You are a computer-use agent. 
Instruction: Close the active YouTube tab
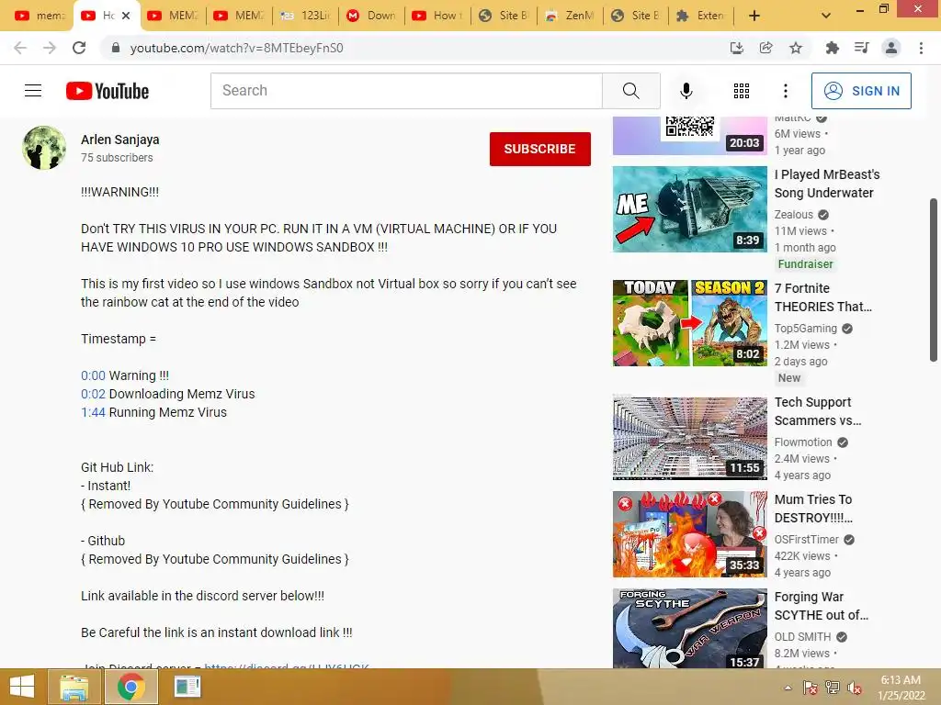click(126, 16)
